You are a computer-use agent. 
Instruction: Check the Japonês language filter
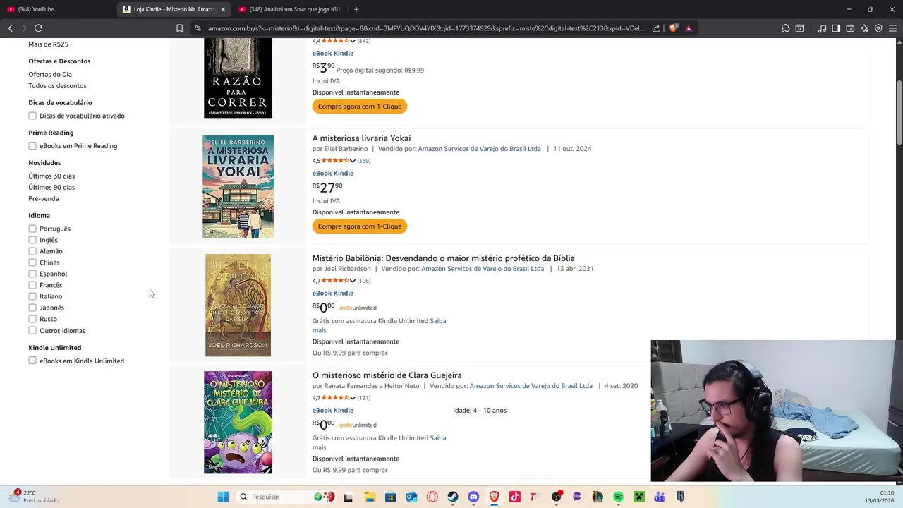32,308
